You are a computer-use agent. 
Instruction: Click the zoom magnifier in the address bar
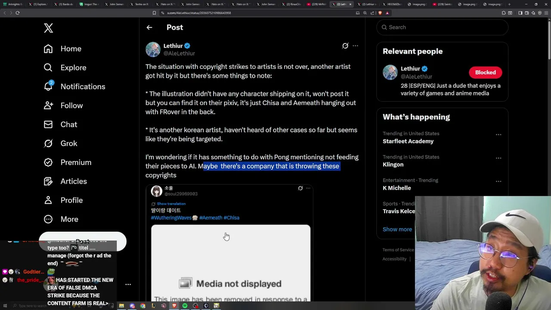coord(365,13)
